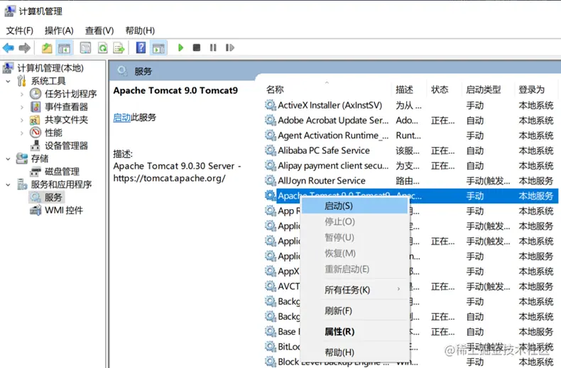Sort by the 启动类型 column header
This screenshot has height=368, width=561.
483,89
